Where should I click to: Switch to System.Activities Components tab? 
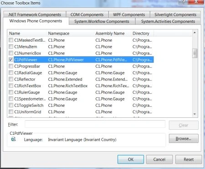point(168,21)
